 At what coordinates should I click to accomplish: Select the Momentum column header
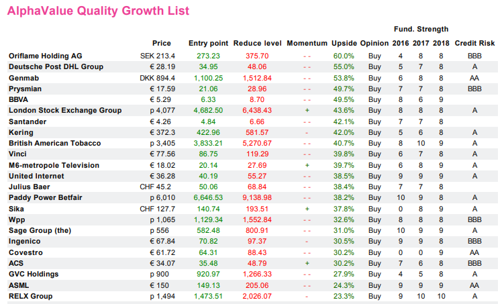[307, 44]
